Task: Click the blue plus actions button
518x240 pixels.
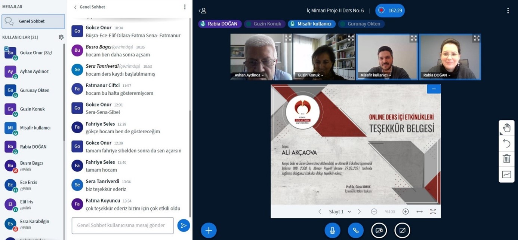Action: [209, 230]
